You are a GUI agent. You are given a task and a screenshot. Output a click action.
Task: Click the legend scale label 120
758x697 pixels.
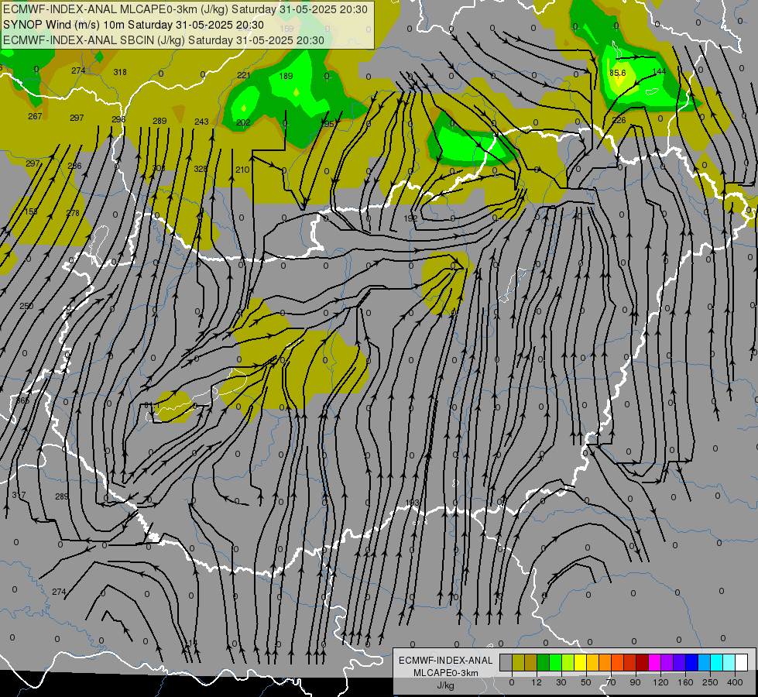click(x=660, y=682)
